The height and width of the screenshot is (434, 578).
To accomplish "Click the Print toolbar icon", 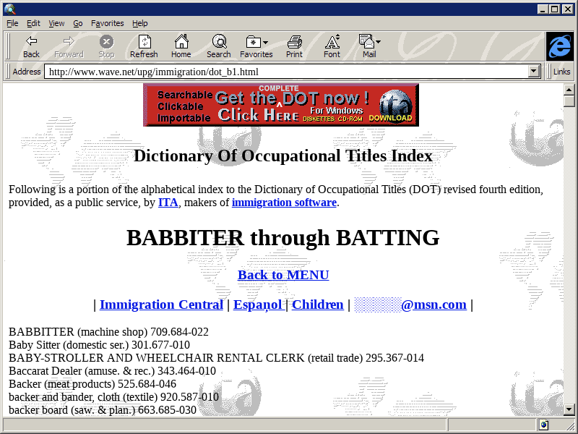I will (x=294, y=46).
